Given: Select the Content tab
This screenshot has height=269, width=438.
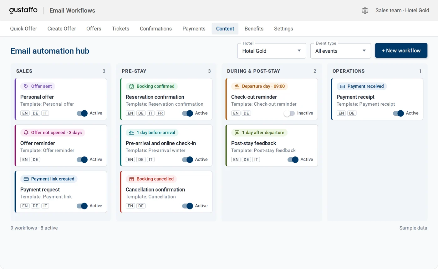Looking at the screenshot, I should (225, 29).
